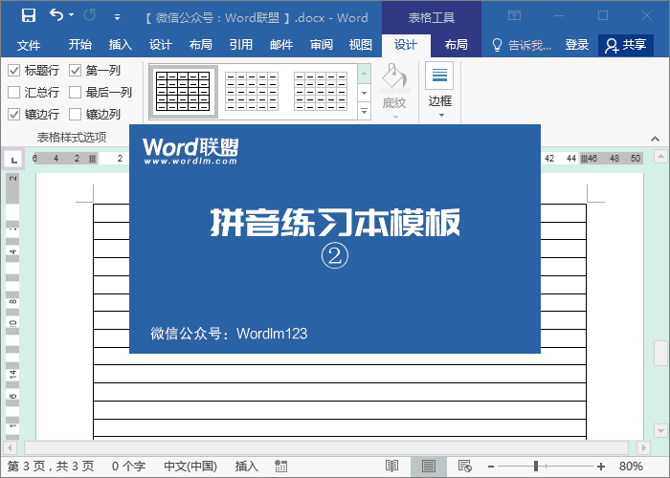Viewport: 670px width, 478px height.
Task: Click the horizontal scrollbar right arrow
Action: pos(643,448)
